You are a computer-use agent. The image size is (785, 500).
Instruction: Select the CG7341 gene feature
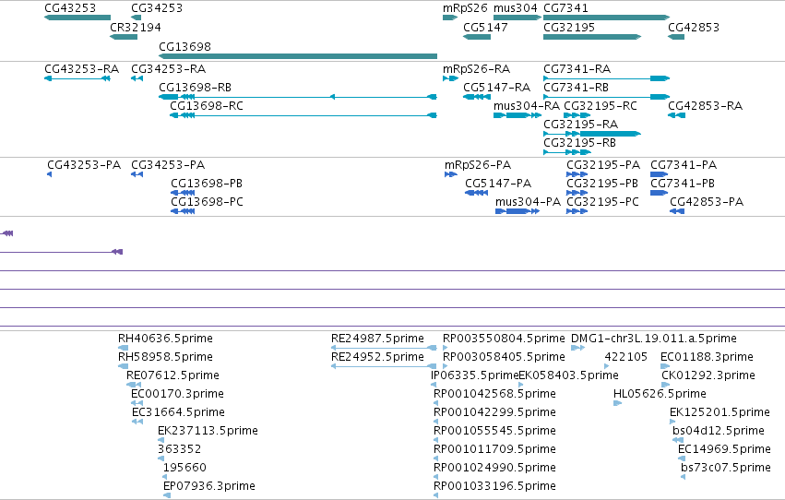click(606, 18)
